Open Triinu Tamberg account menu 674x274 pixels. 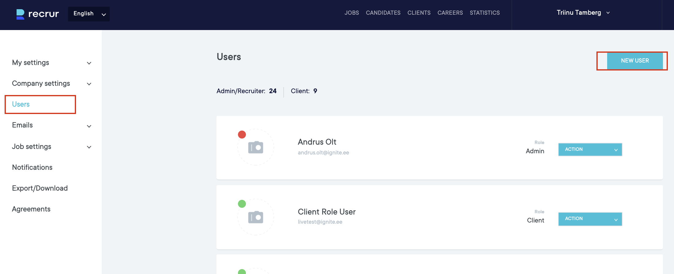(x=583, y=13)
